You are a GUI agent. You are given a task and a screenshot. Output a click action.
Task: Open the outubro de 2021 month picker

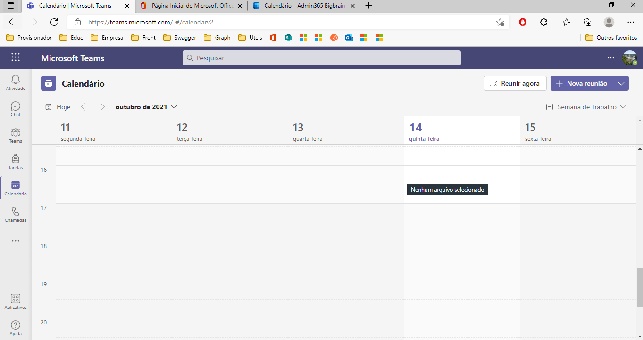[x=146, y=107]
